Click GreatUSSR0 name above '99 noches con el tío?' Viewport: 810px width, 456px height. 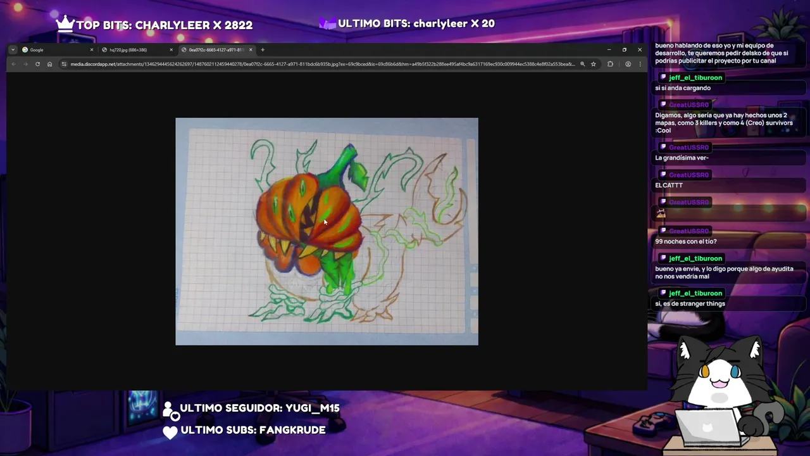688,231
